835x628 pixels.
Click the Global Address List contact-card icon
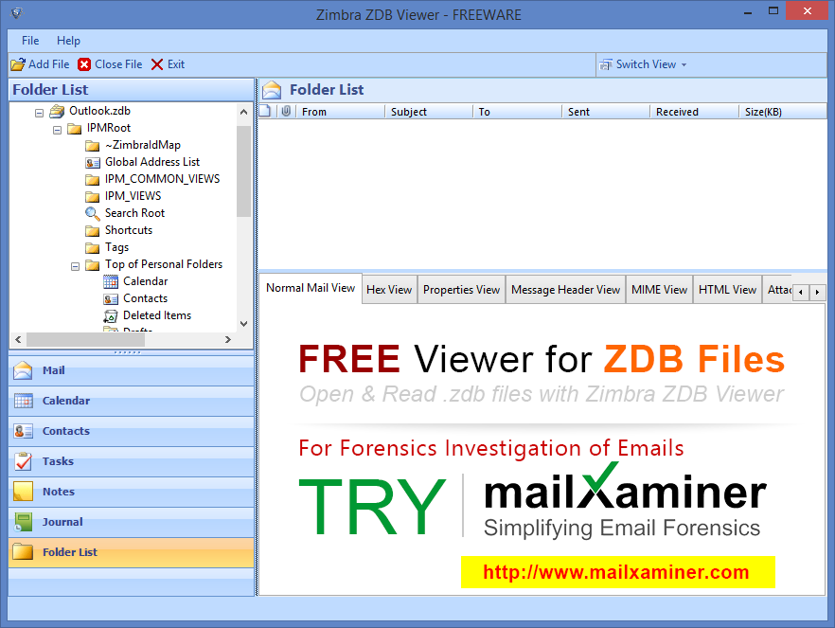(93, 163)
